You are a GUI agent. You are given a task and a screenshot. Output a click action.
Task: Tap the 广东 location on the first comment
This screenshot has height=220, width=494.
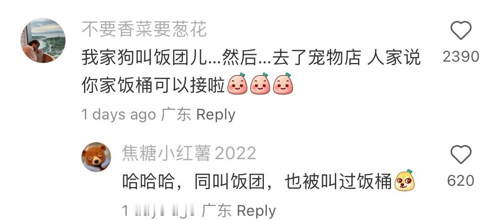click(176, 115)
